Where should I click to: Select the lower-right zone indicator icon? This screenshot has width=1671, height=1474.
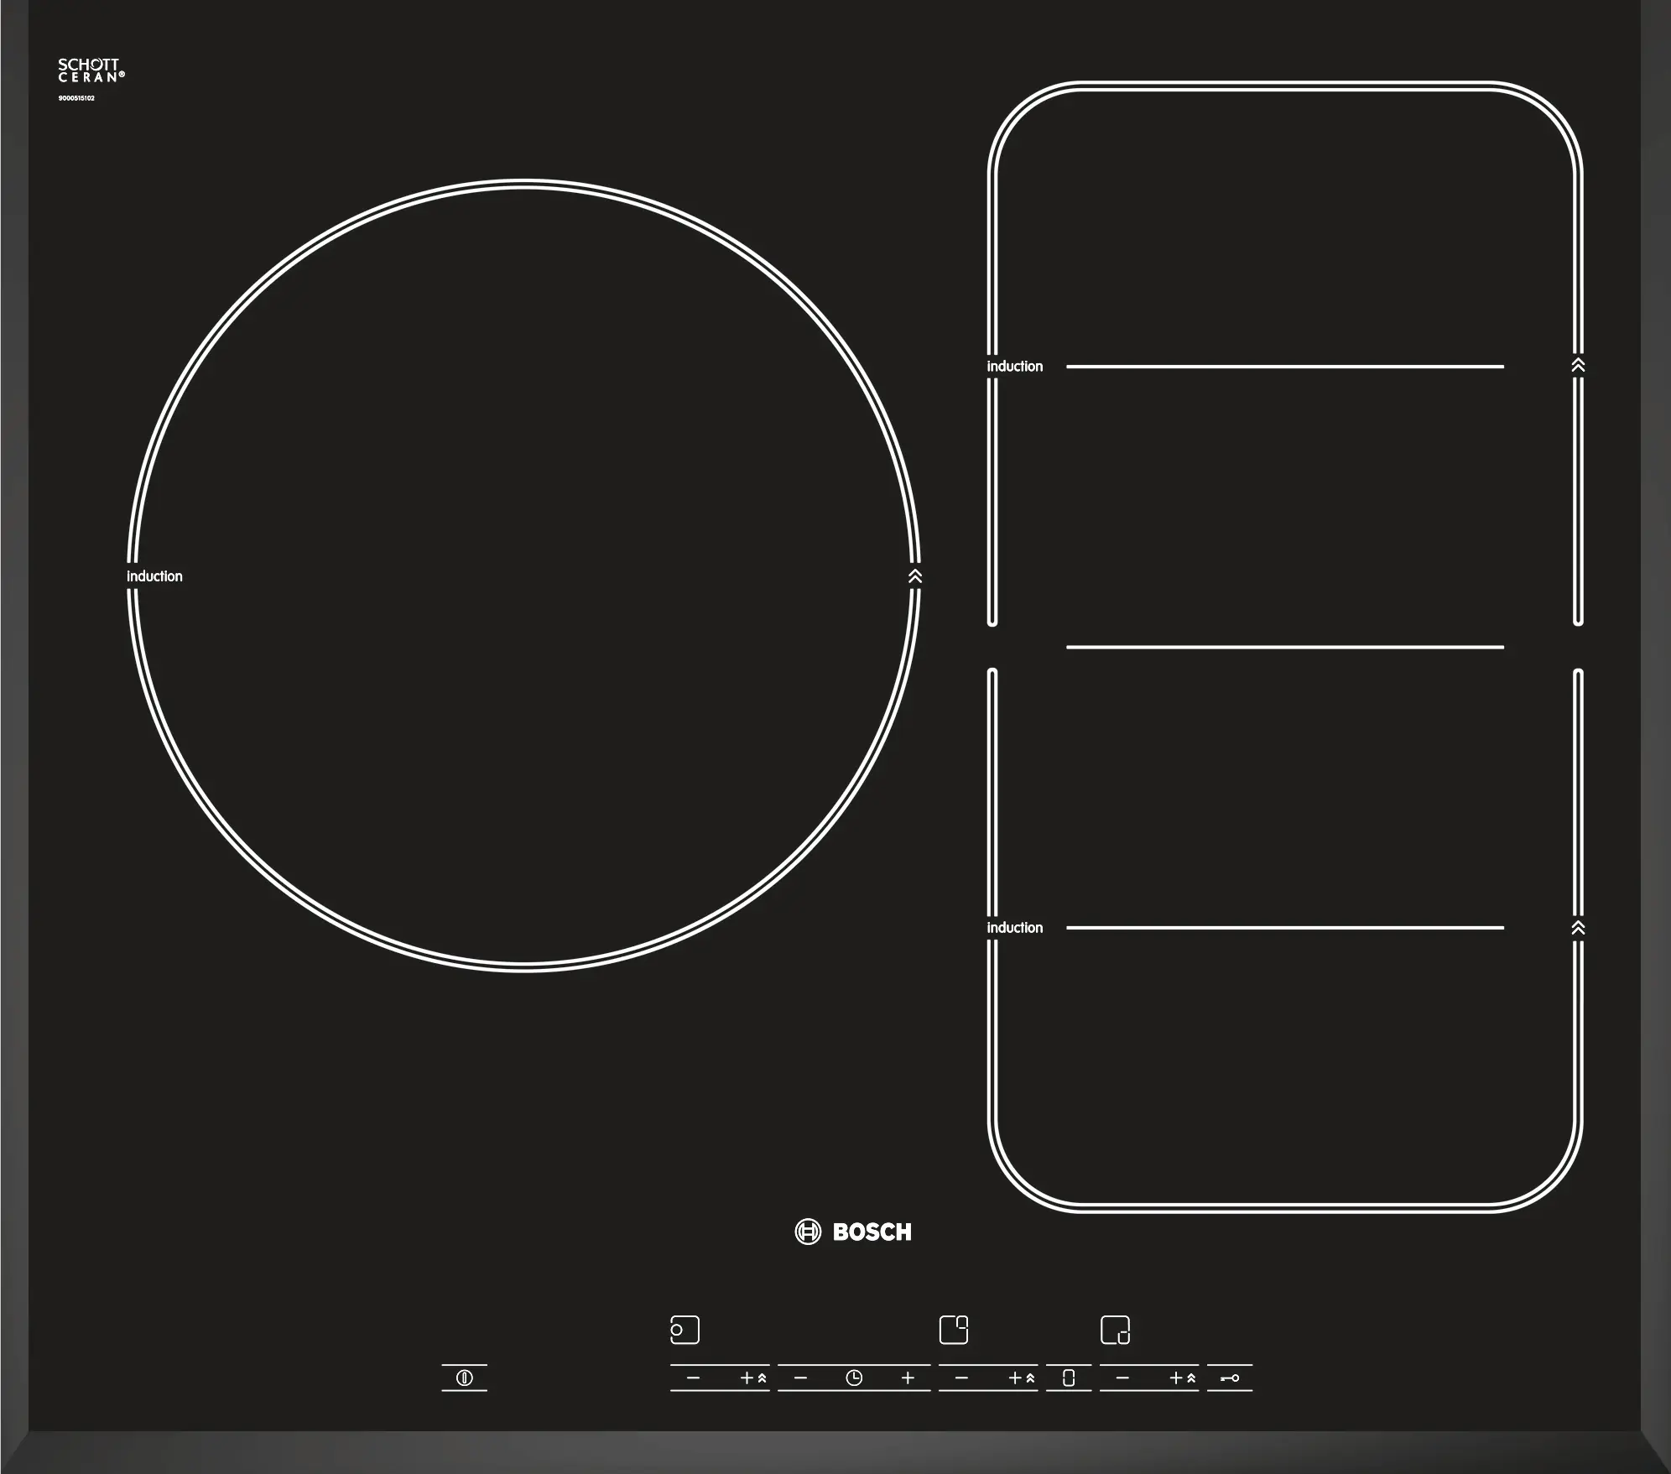point(1115,1330)
